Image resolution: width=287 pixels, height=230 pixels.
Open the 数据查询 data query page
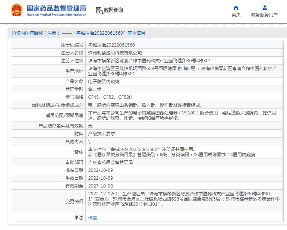coord(113,10)
